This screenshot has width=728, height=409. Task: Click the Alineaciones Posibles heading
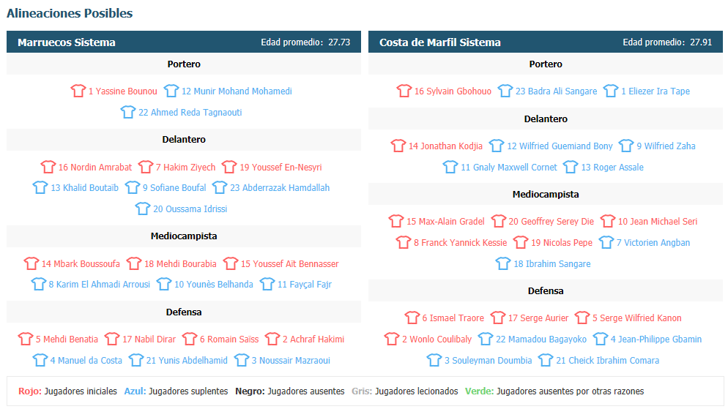click(x=70, y=13)
